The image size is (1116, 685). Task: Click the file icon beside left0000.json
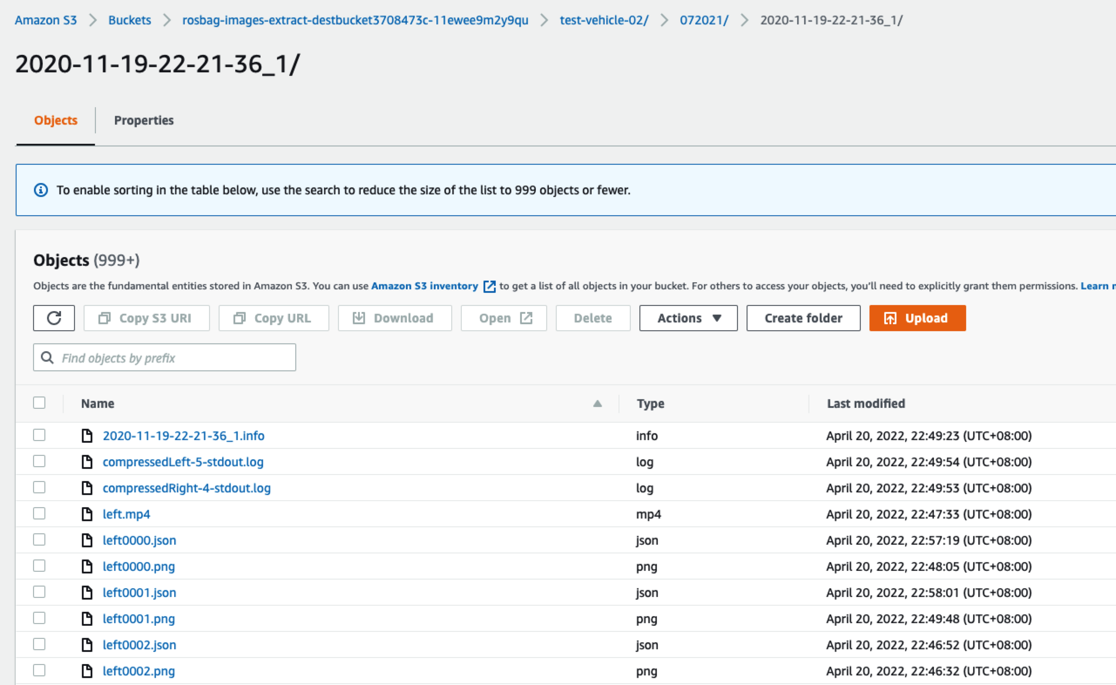(x=87, y=540)
